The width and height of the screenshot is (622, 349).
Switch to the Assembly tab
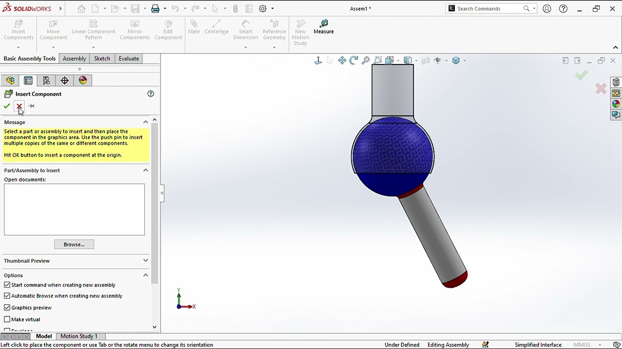coord(74,59)
